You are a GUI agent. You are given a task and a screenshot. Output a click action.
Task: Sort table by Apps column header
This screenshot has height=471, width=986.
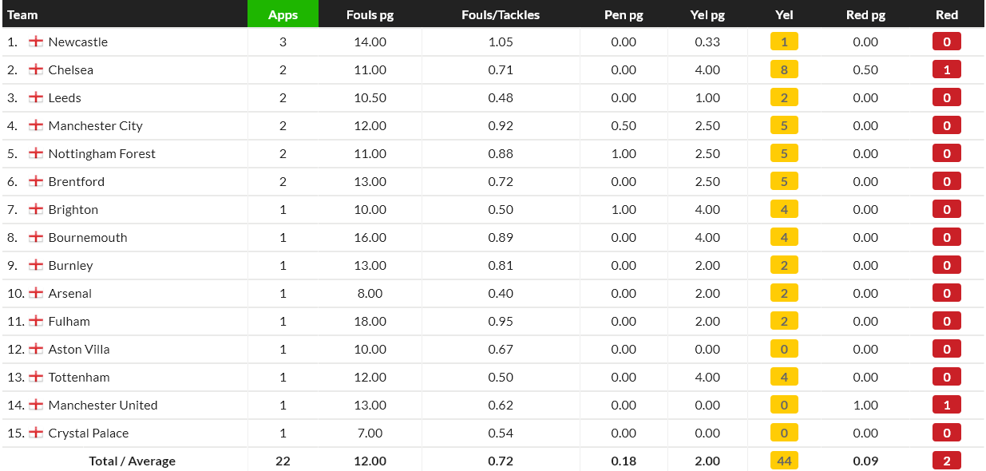283,14
